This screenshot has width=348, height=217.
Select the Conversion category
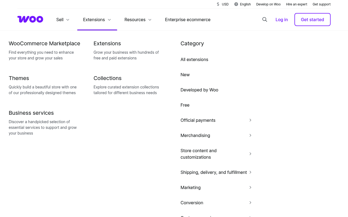point(192,203)
